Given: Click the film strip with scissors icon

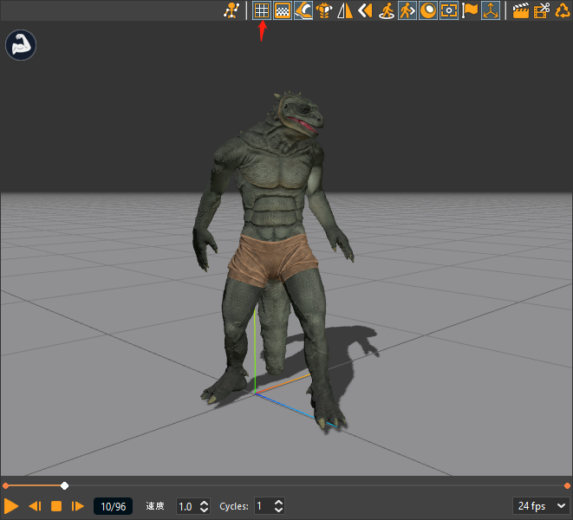Looking at the screenshot, I should tap(542, 10).
